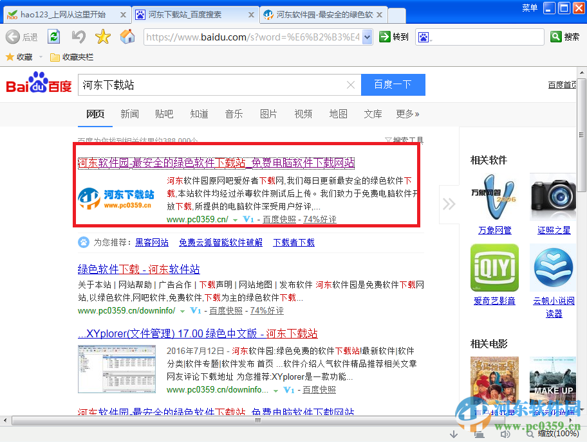
Task: Select the 知道 search category
Action: (x=199, y=114)
